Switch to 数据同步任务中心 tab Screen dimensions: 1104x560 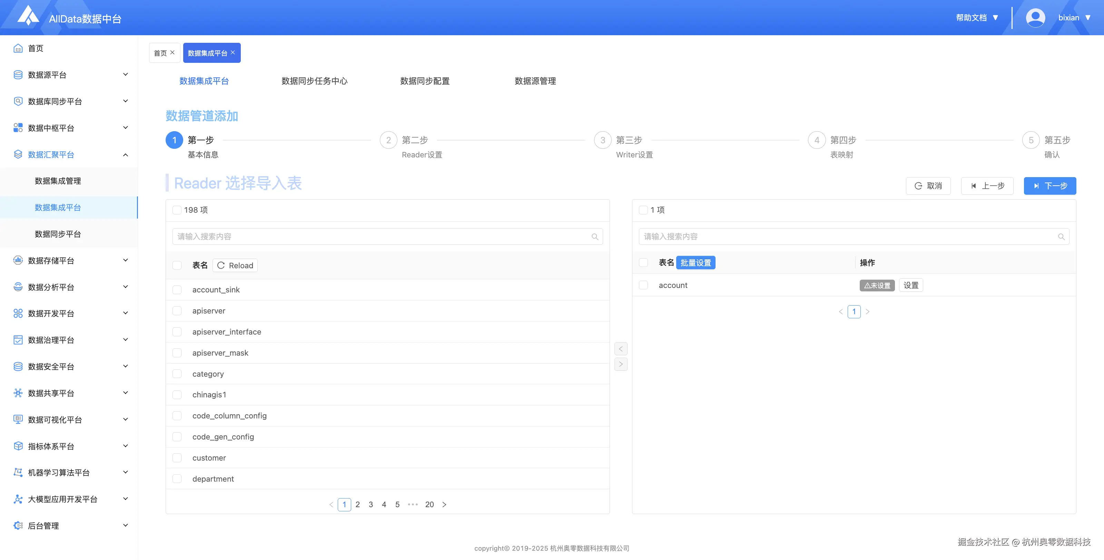pyautogui.click(x=314, y=81)
